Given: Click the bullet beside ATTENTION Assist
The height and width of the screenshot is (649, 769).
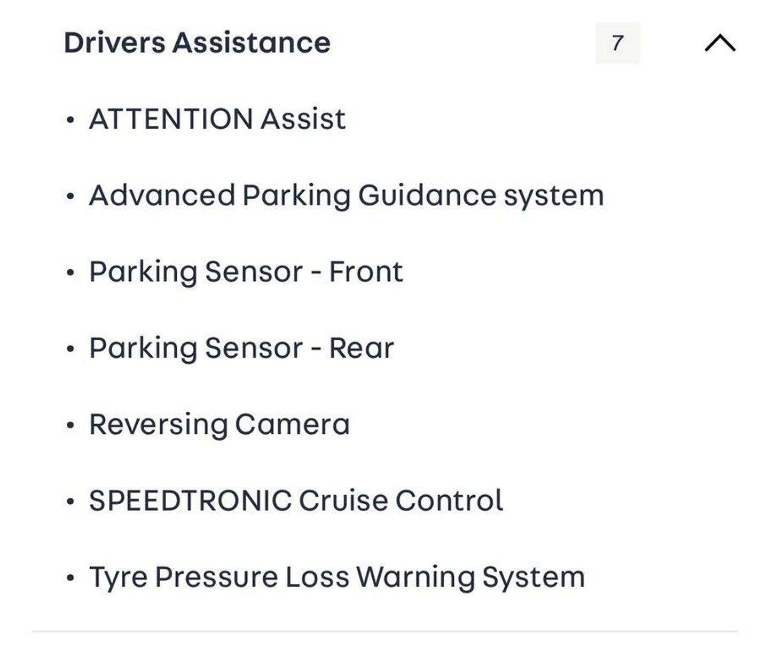Looking at the screenshot, I should 70,120.
